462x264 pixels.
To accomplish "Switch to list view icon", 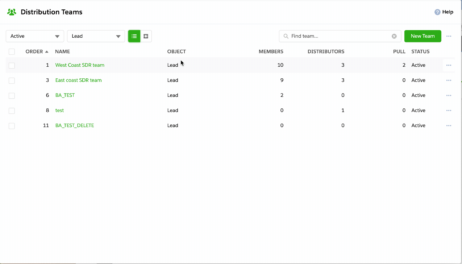I will coord(134,36).
